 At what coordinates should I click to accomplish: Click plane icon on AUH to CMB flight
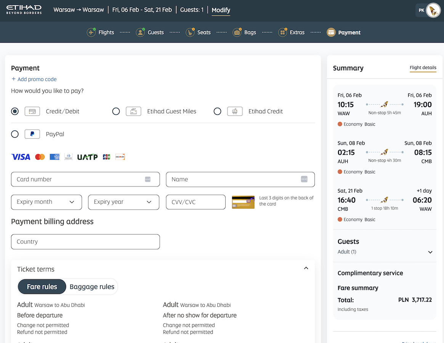coord(384,152)
